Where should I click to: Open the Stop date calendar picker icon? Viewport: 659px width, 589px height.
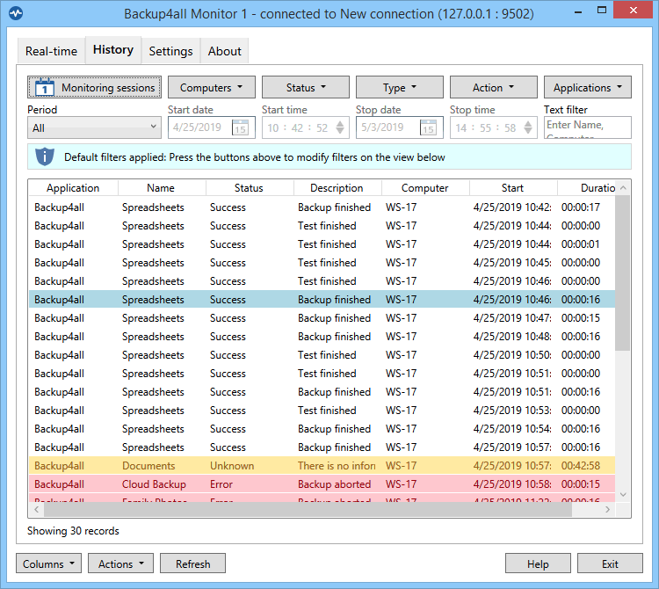point(428,128)
